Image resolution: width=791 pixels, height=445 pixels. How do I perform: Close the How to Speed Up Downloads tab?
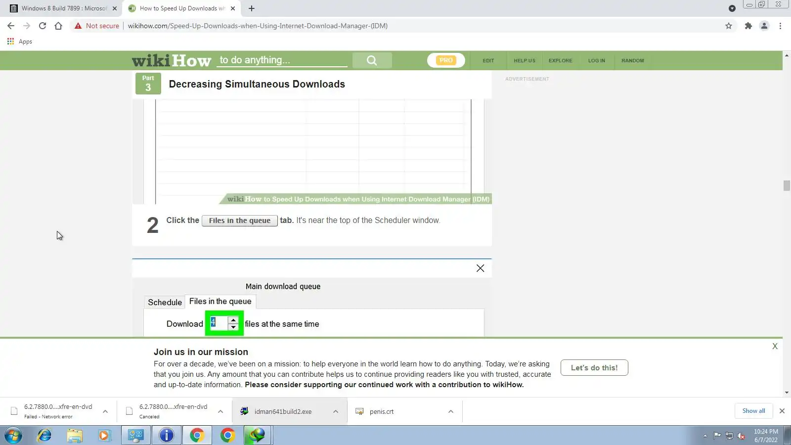[233, 8]
